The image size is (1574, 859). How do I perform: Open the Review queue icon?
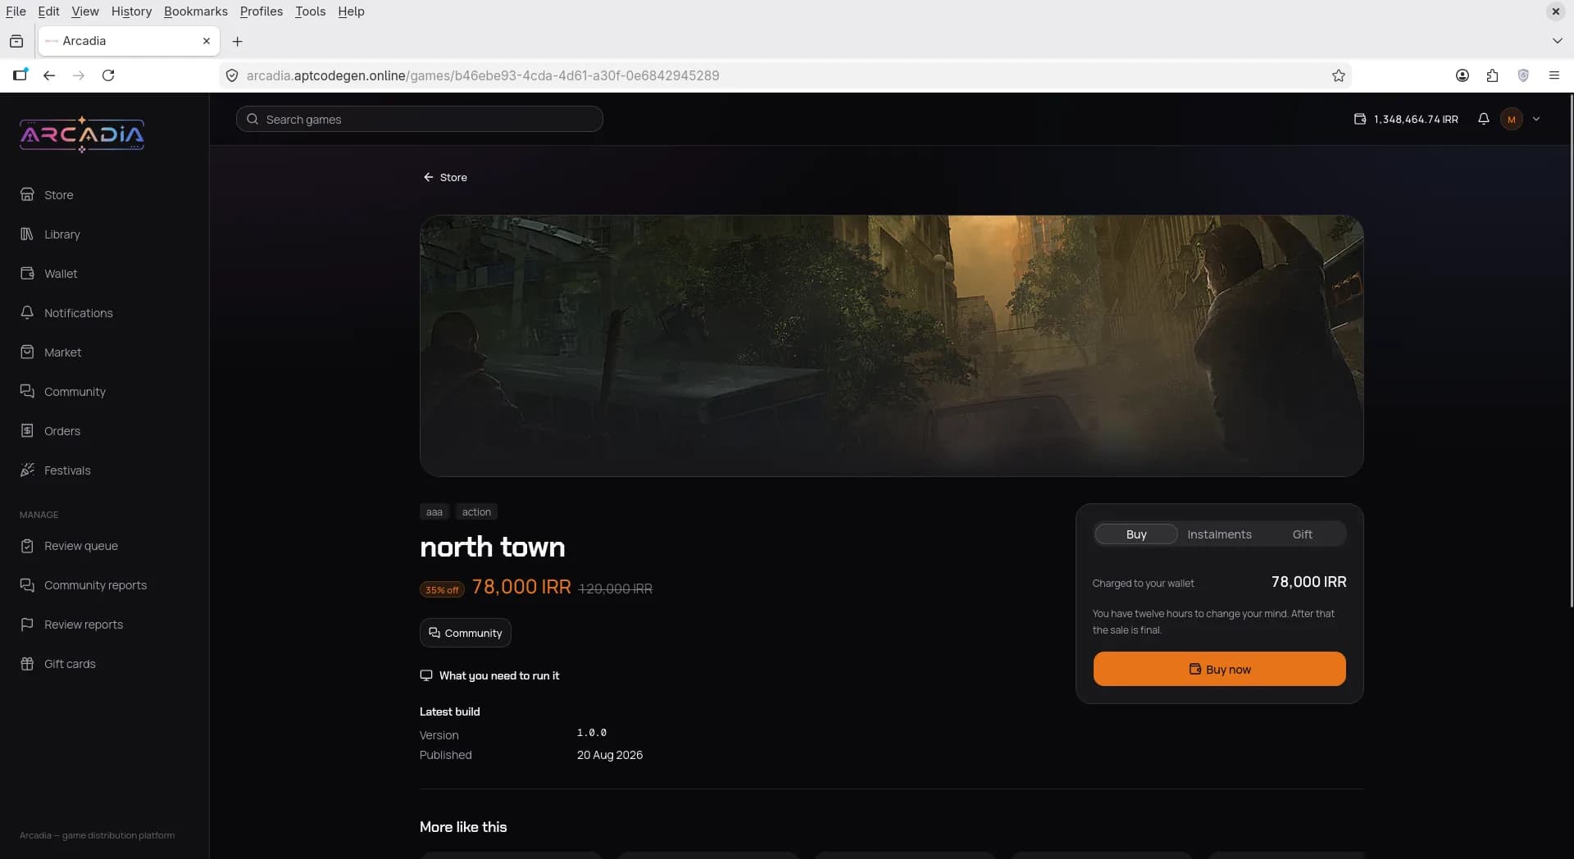[27, 545]
